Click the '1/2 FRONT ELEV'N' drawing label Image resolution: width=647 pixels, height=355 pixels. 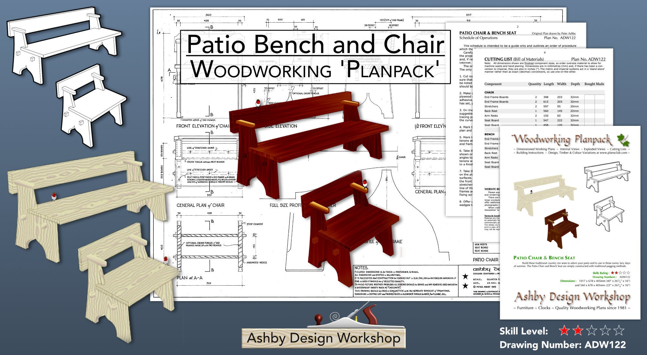tap(430, 126)
